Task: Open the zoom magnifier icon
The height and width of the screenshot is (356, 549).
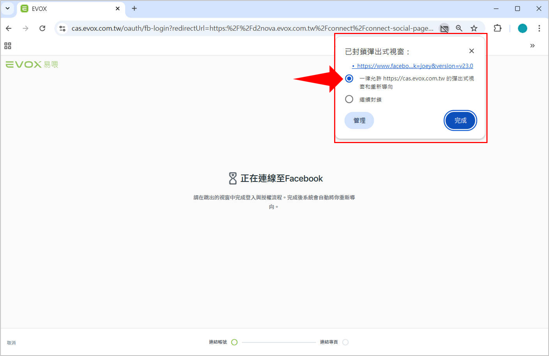Action: (459, 28)
